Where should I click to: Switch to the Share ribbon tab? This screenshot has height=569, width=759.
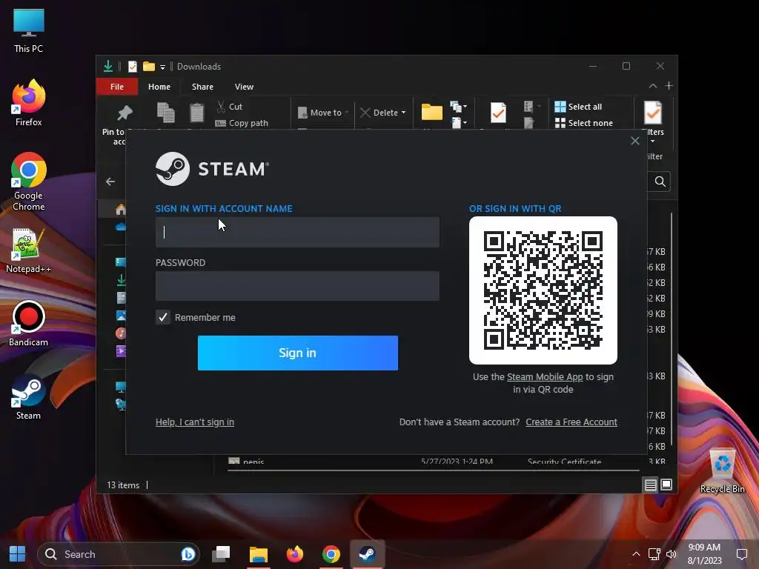tap(202, 87)
